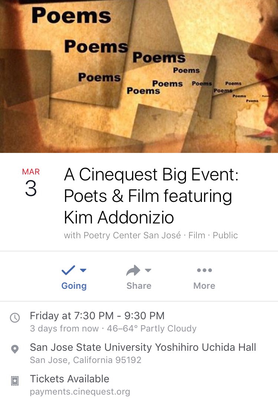Open San Jose State University venue location
This screenshot has height=402, width=278.
[x=143, y=347]
